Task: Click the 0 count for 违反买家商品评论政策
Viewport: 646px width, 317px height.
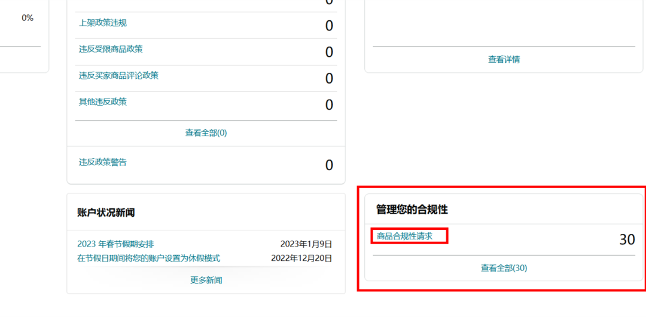Action: pos(329,78)
